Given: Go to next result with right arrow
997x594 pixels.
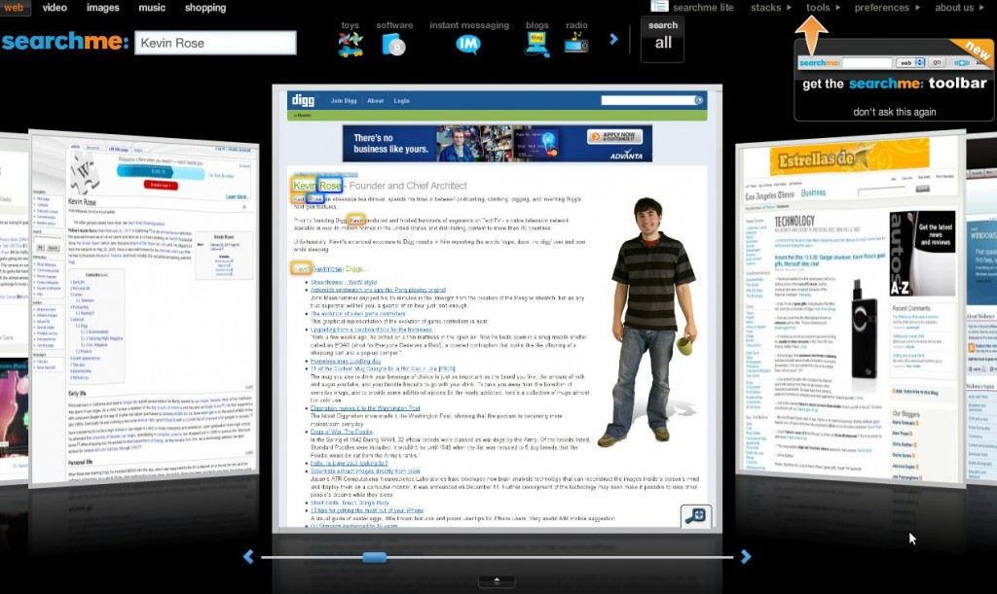Looking at the screenshot, I should (746, 557).
